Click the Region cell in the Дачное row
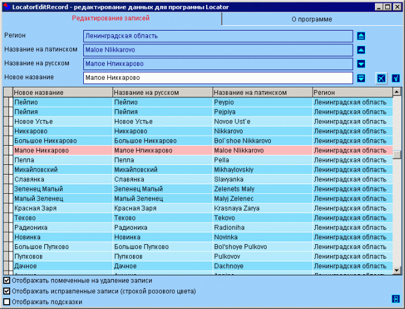The image size is (405, 309). click(353, 266)
